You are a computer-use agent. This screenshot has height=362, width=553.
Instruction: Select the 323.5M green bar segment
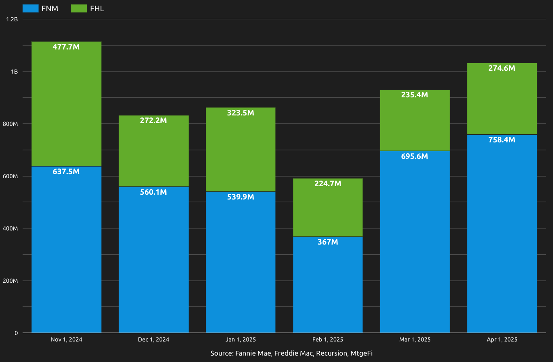(x=241, y=150)
